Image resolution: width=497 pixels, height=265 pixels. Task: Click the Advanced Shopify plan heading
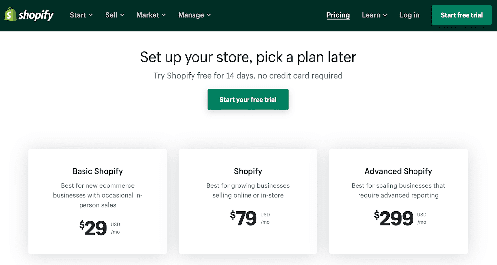click(x=398, y=171)
